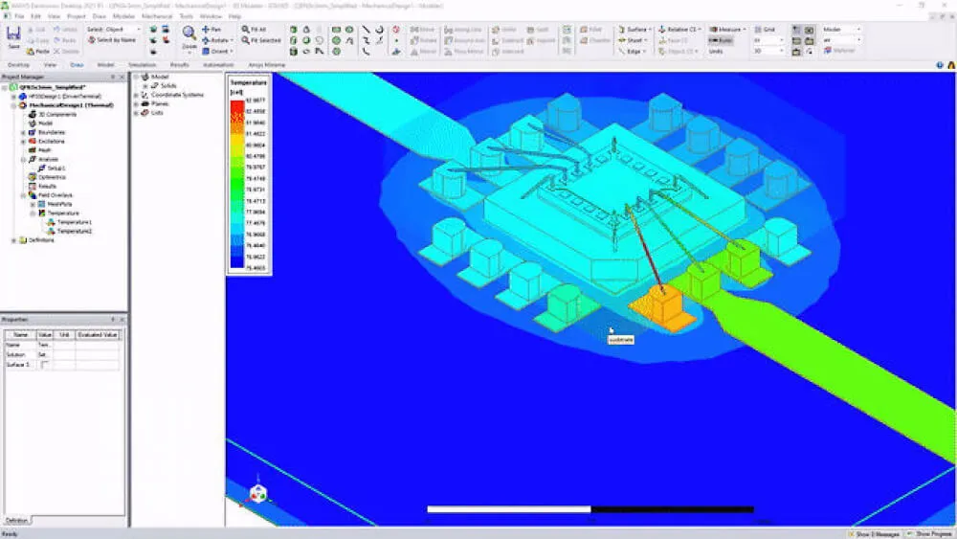The width and height of the screenshot is (957, 539).
Task: Click the Save icon in the toolbar
Action: tap(13, 38)
